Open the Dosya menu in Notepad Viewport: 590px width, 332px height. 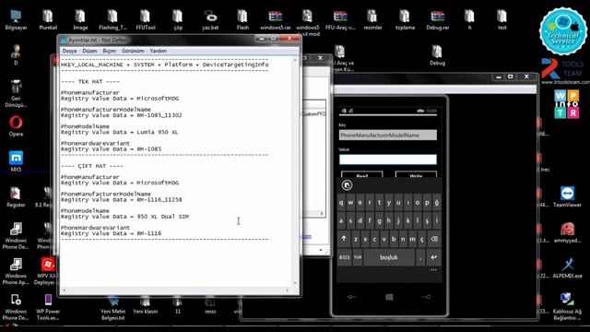pos(70,51)
